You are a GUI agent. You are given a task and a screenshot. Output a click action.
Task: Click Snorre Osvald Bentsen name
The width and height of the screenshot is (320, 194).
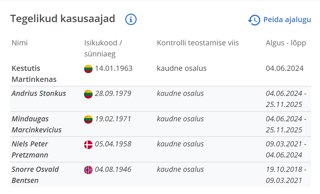click(35, 175)
